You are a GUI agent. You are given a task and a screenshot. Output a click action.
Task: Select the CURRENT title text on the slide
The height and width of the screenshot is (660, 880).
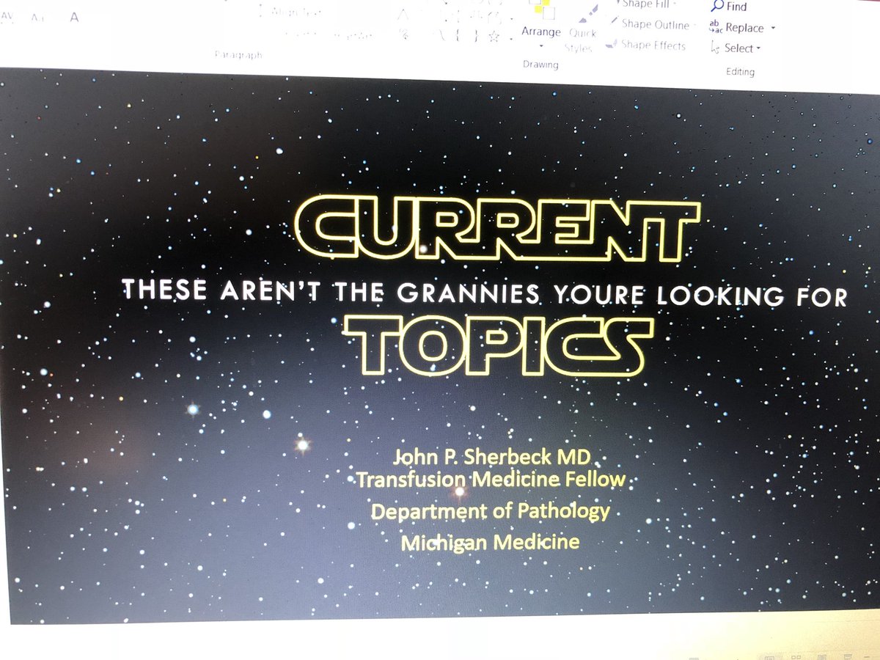[496, 228]
